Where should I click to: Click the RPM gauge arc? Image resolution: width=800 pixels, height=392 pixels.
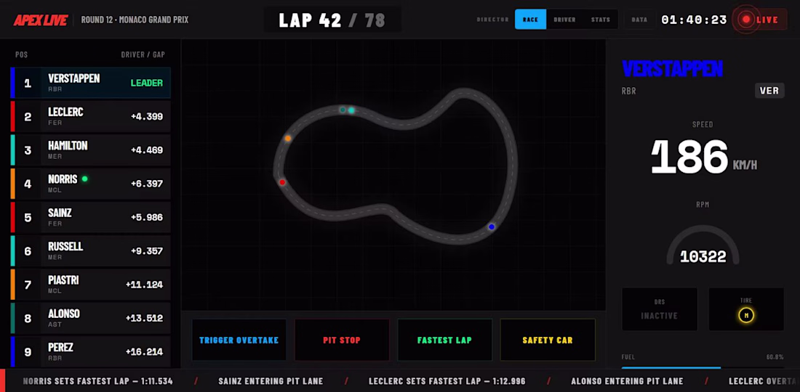703,245
